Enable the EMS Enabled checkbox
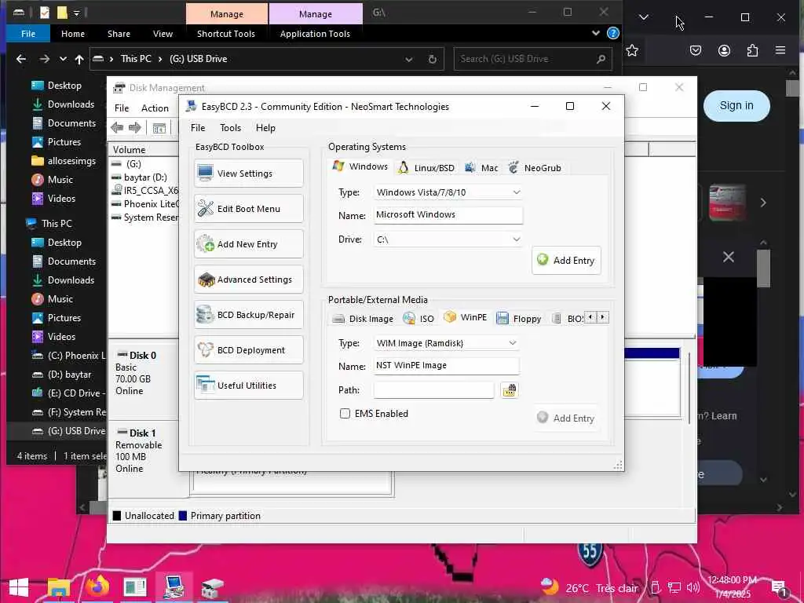This screenshot has width=804, height=603. (x=345, y=413)
